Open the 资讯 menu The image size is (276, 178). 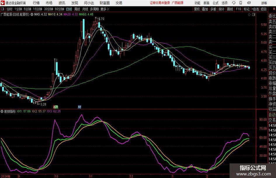(62, 3)
